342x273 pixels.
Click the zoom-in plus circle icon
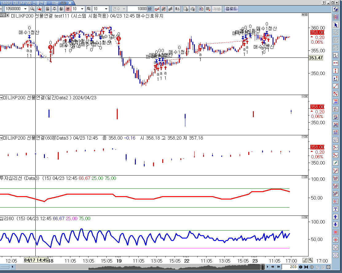pyautogui.click(x=312, y=267)
